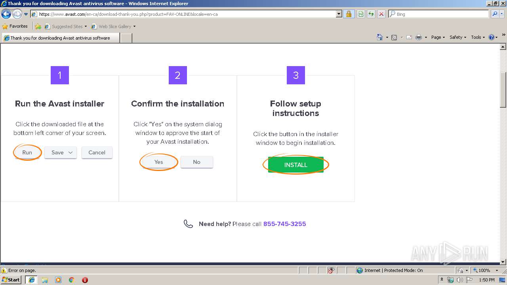507x285 pixels.
Task: Launch Windows Media Player from taskbar
Action: coord(58,280)
